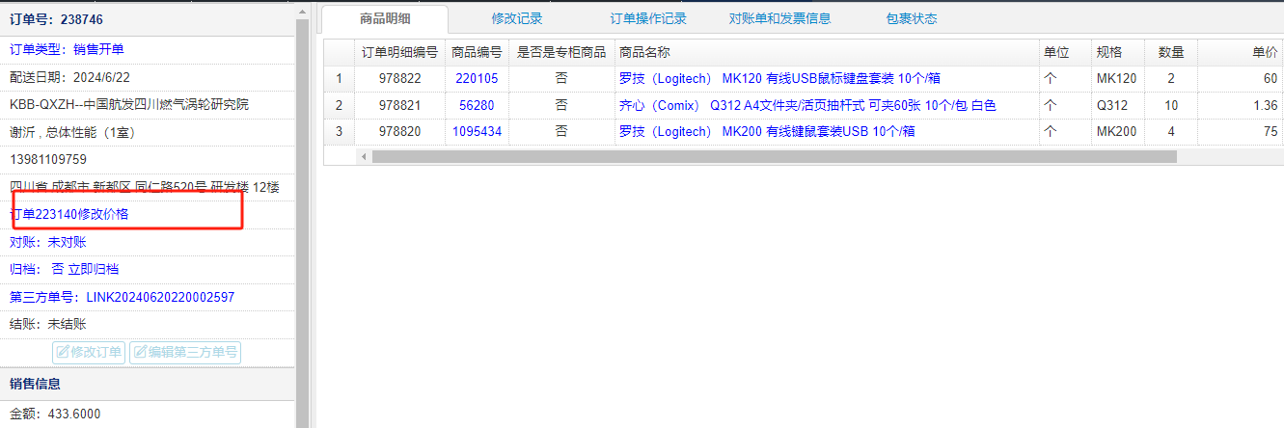Open the 订单操作记录 tab
The height and width of the screenshot is (428, 1284).
tap(648, 18)
